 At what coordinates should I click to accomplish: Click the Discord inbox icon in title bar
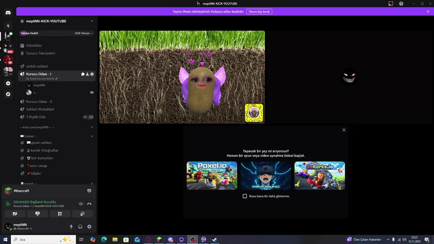[x=391, y=4]
